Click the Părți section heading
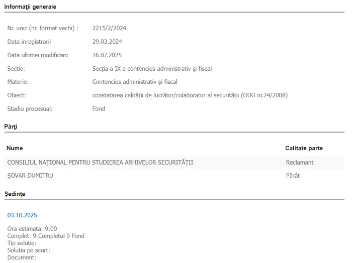352x263 pixels. (11, 127)
